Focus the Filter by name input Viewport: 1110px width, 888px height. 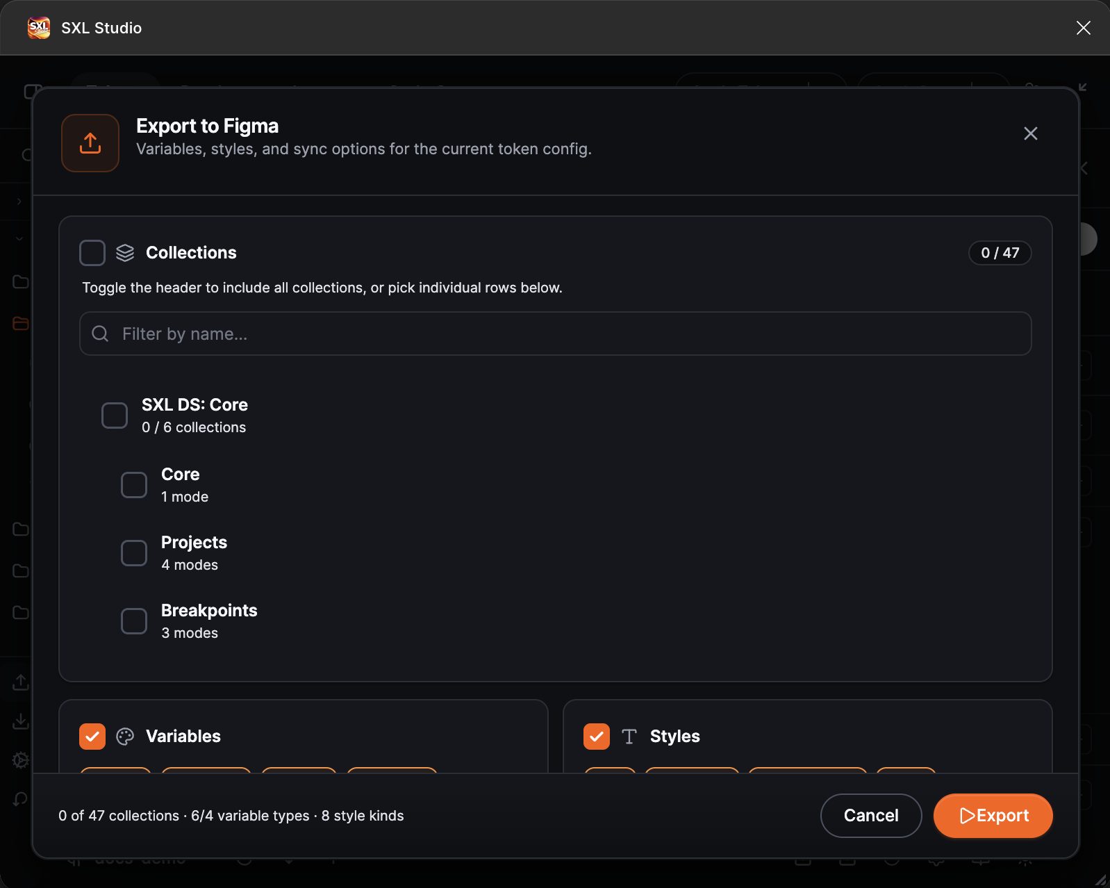pyautogui.click(x=556, y=334)
